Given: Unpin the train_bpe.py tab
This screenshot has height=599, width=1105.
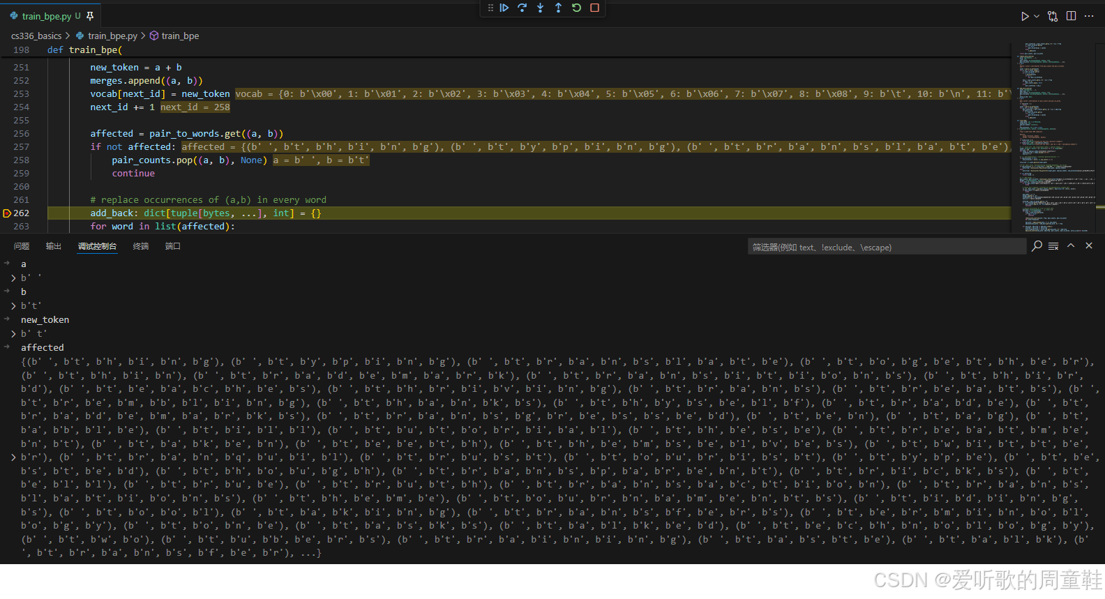Looking at the screenshot, I should tap(90, 16).
